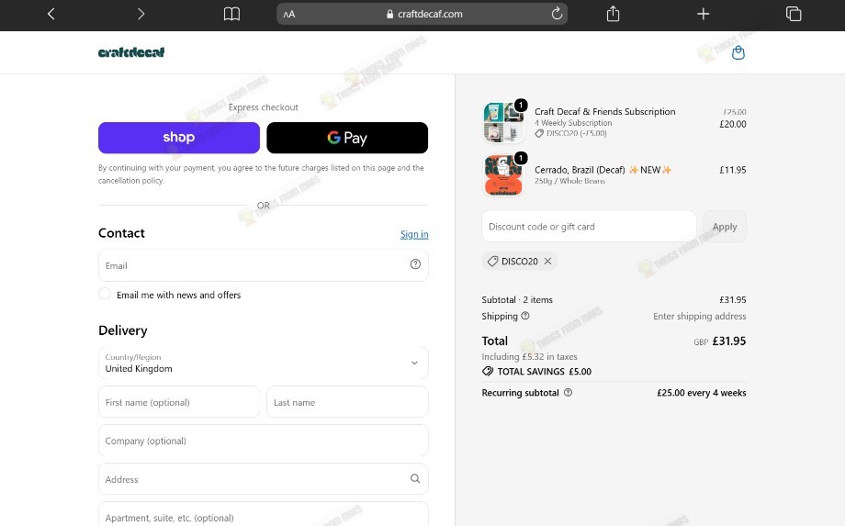Screen dimensions: 845x526
Task: Reload the page with the refresh icon
Action: [557, 14]
